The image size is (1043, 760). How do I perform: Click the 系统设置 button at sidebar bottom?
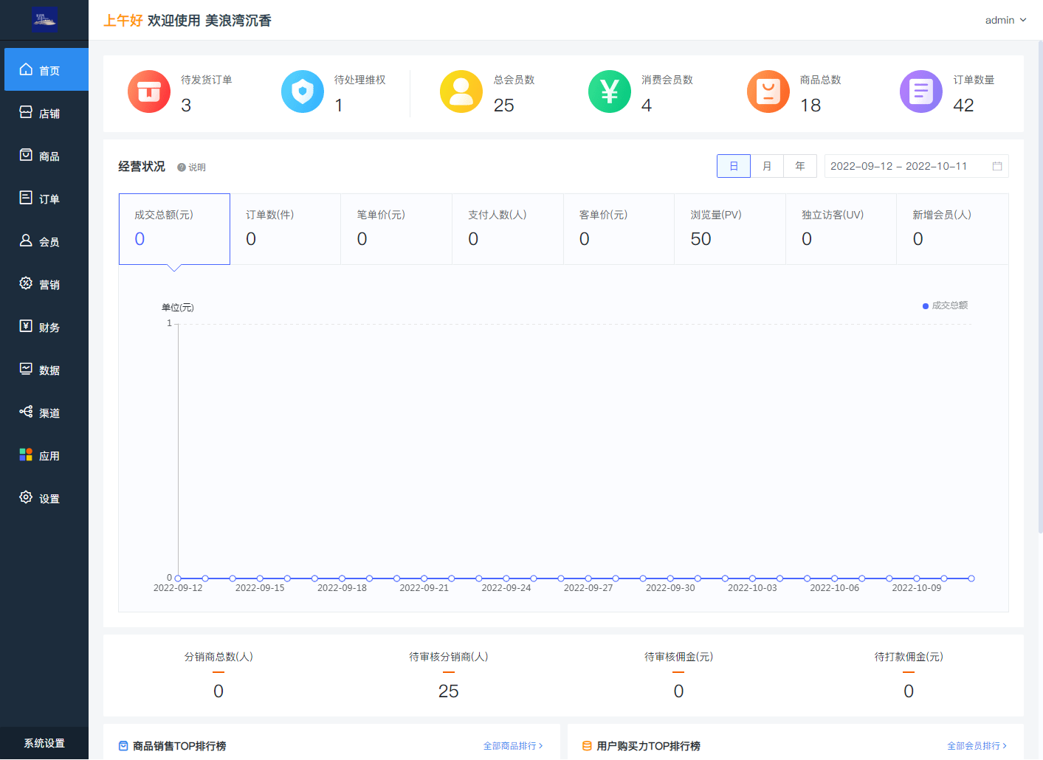point(44,743)
